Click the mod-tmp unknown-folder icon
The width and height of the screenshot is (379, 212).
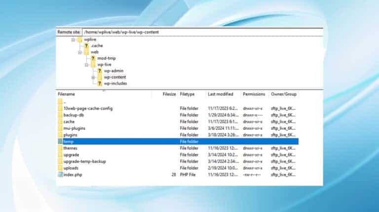[x=93, y=59]
